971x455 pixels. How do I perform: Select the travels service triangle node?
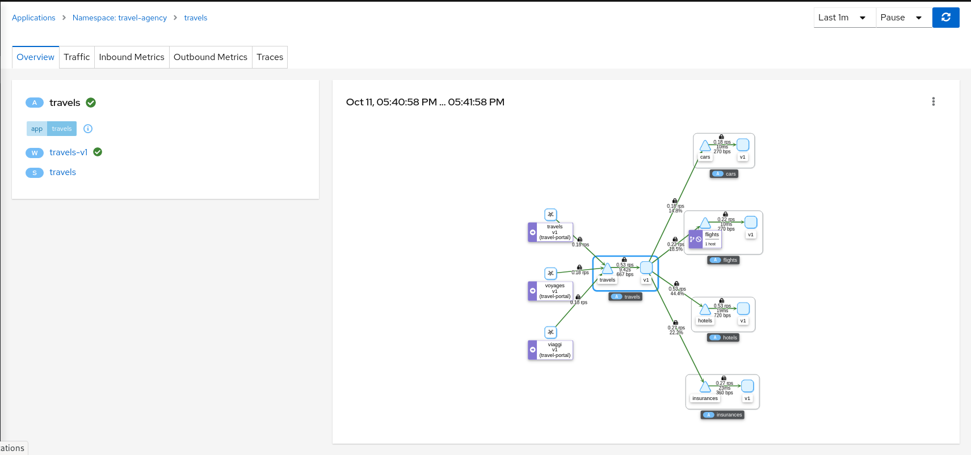[x=607, y=269]
